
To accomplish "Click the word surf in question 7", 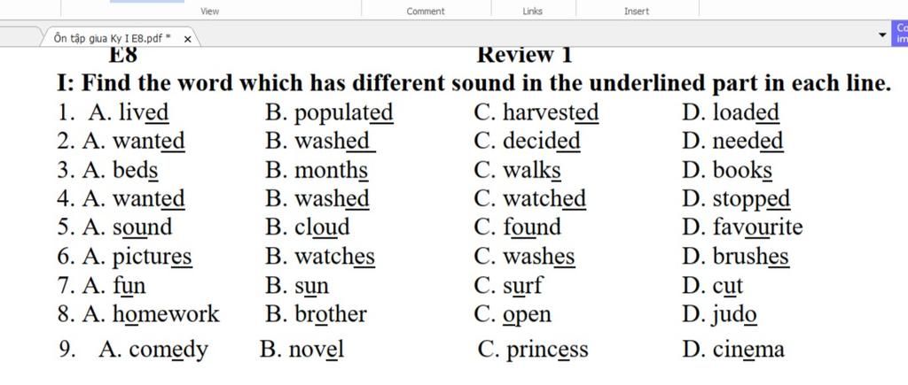I will click(x=521, y=286).
